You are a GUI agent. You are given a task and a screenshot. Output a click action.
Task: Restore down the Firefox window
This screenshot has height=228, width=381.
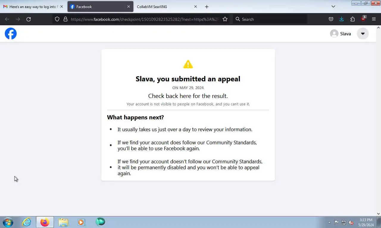point(366,3)
